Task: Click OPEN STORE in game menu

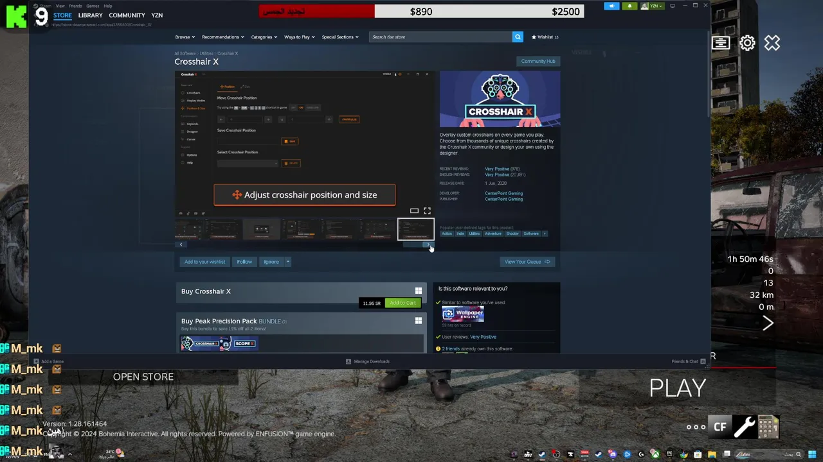Action: pos(143,377)
